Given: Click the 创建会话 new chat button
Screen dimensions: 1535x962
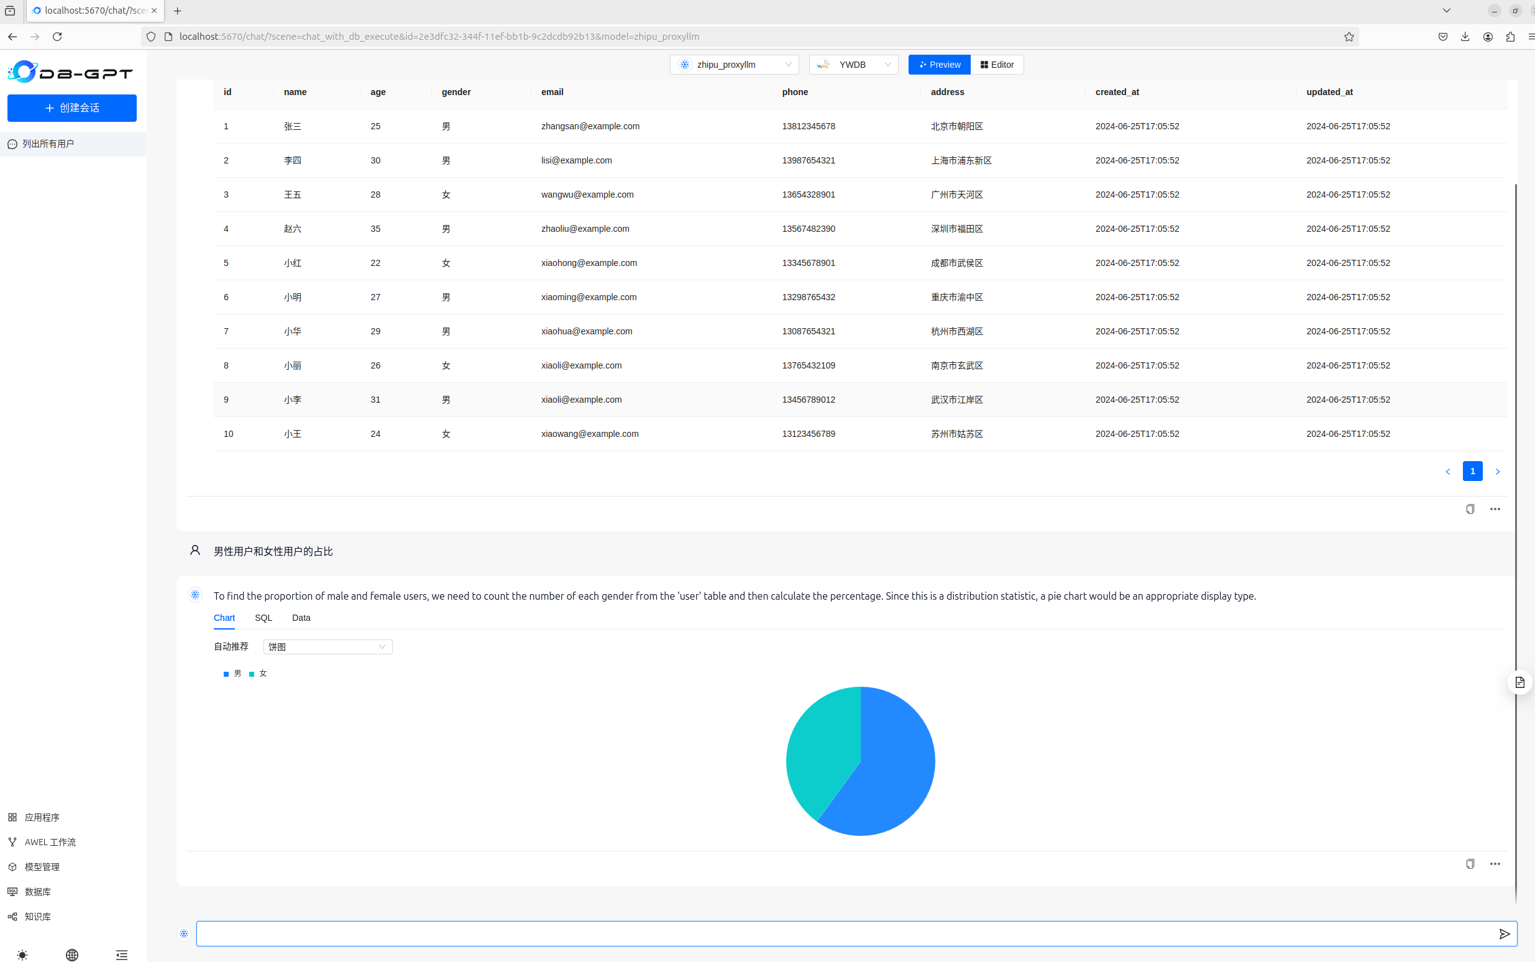Looking at the screenshot, I should click(72, 108).
